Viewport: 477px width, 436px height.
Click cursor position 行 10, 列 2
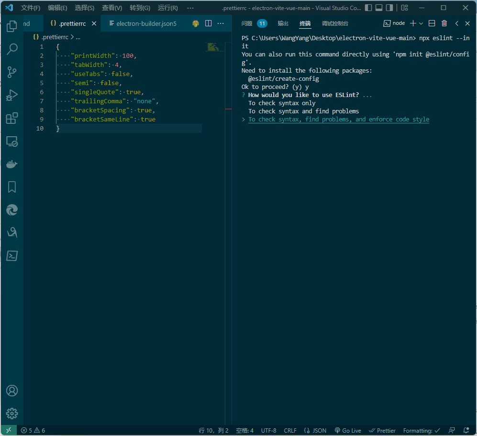tap(213, 430)
